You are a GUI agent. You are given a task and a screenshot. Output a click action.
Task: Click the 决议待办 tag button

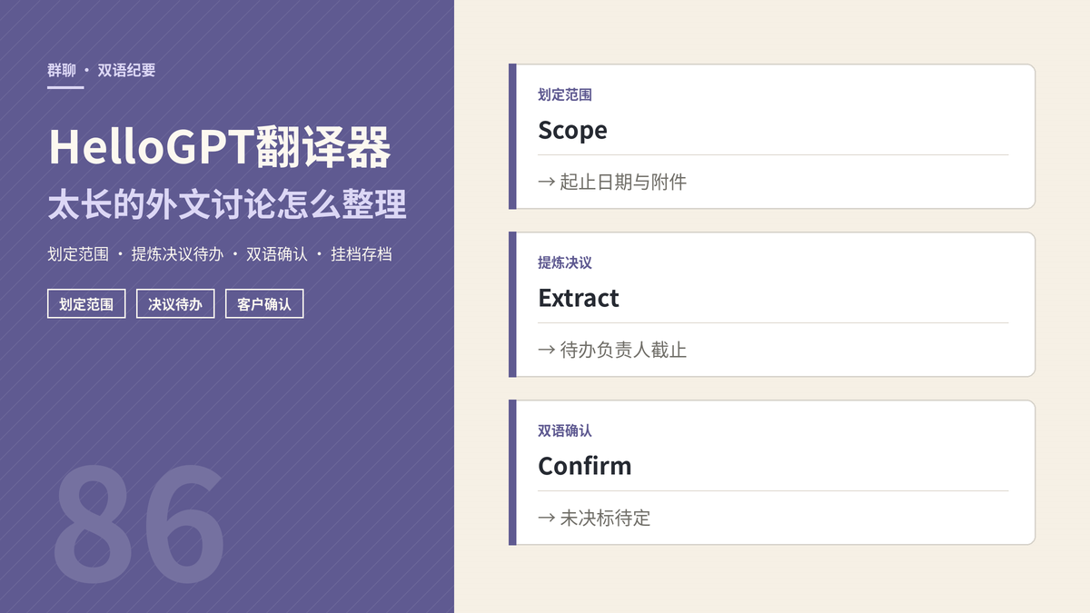pos(175,304)
